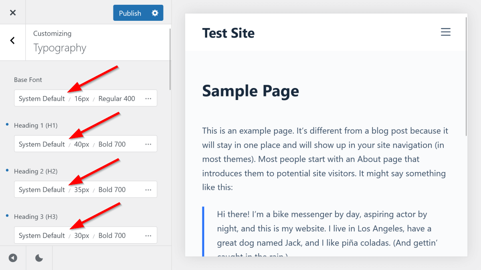The height and width of the screenshot is (270, 481).
Task: Go back with the left chevron arrow
Action: 12,40
